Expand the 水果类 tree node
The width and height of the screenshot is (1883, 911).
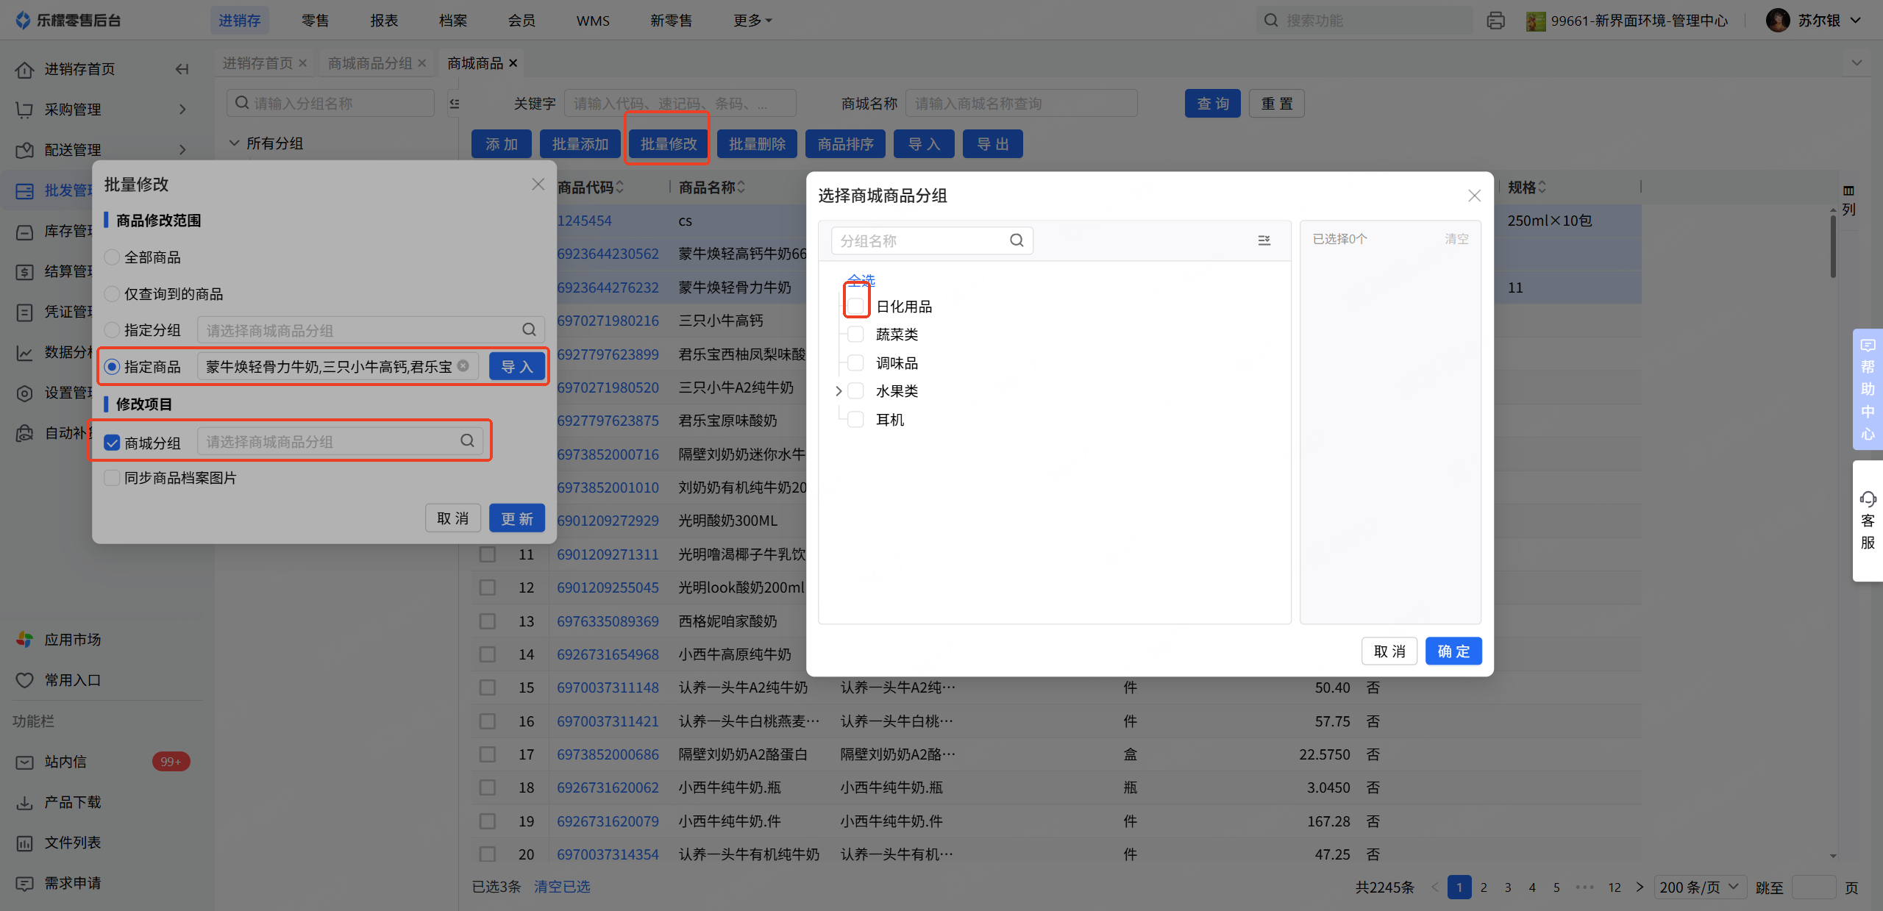839,391
